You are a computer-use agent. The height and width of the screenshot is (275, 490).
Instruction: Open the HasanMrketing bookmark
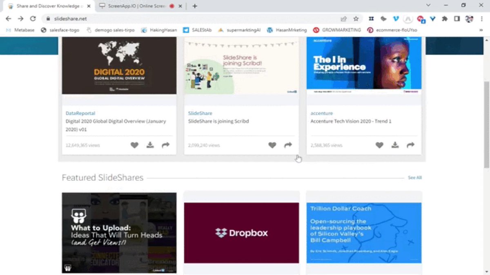(x=287, y=30)
